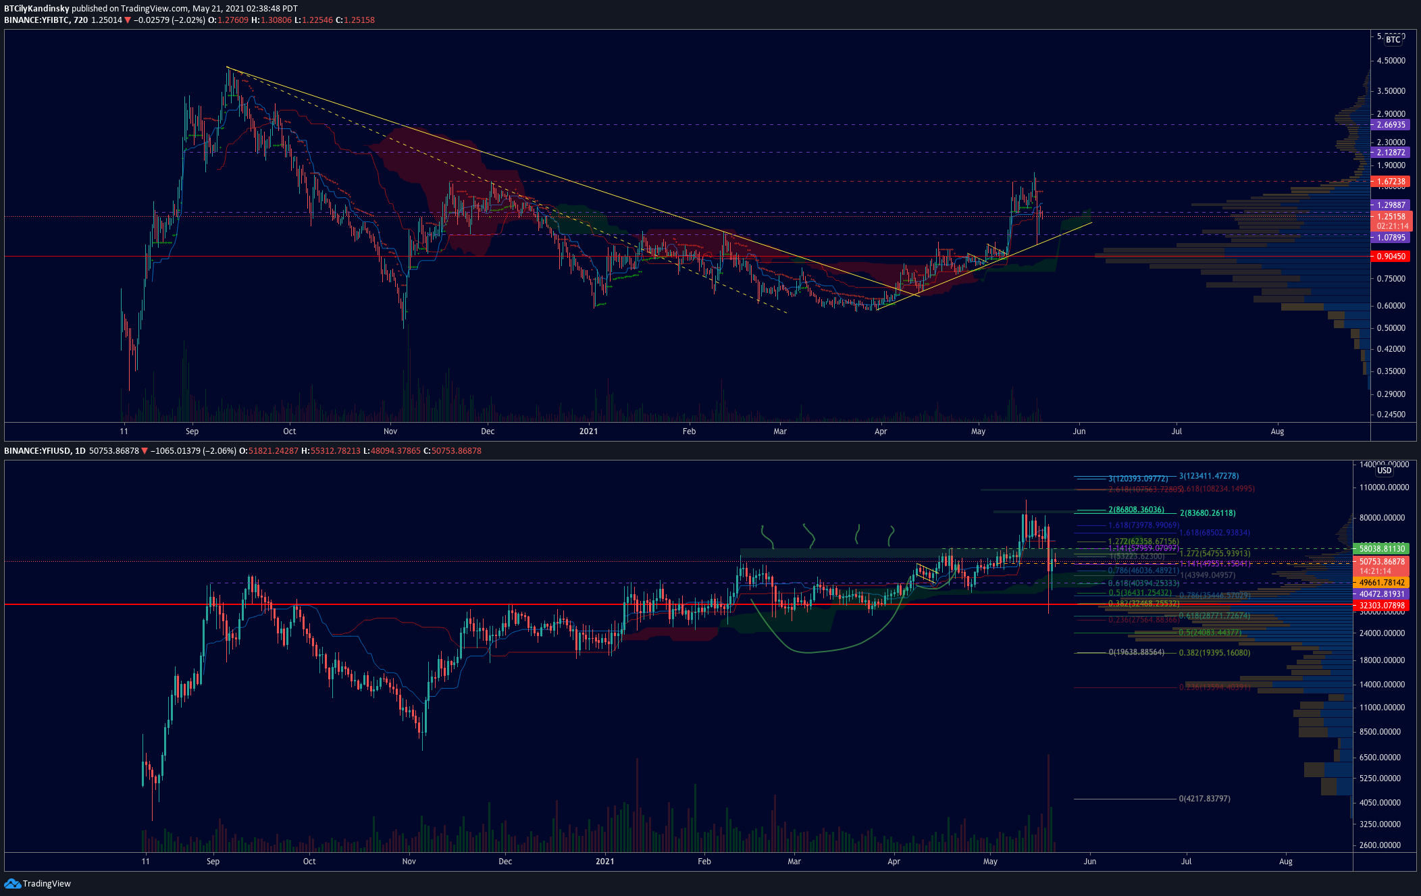Click the YFIBTC high value H:1.30806
Viewport: 1421px width, 896px height.
click(x=272, y=20)
